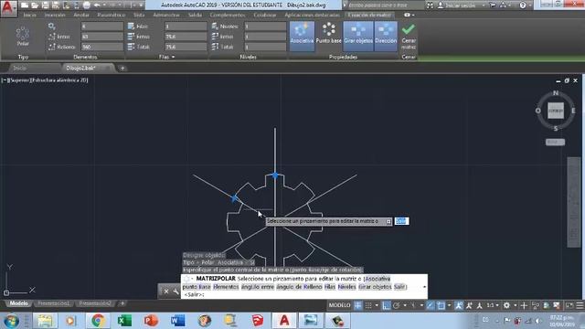This screenshot has height=329, width=585.
Task: Open Google Chrome from taskbar
Action: (x=98, y=321)
